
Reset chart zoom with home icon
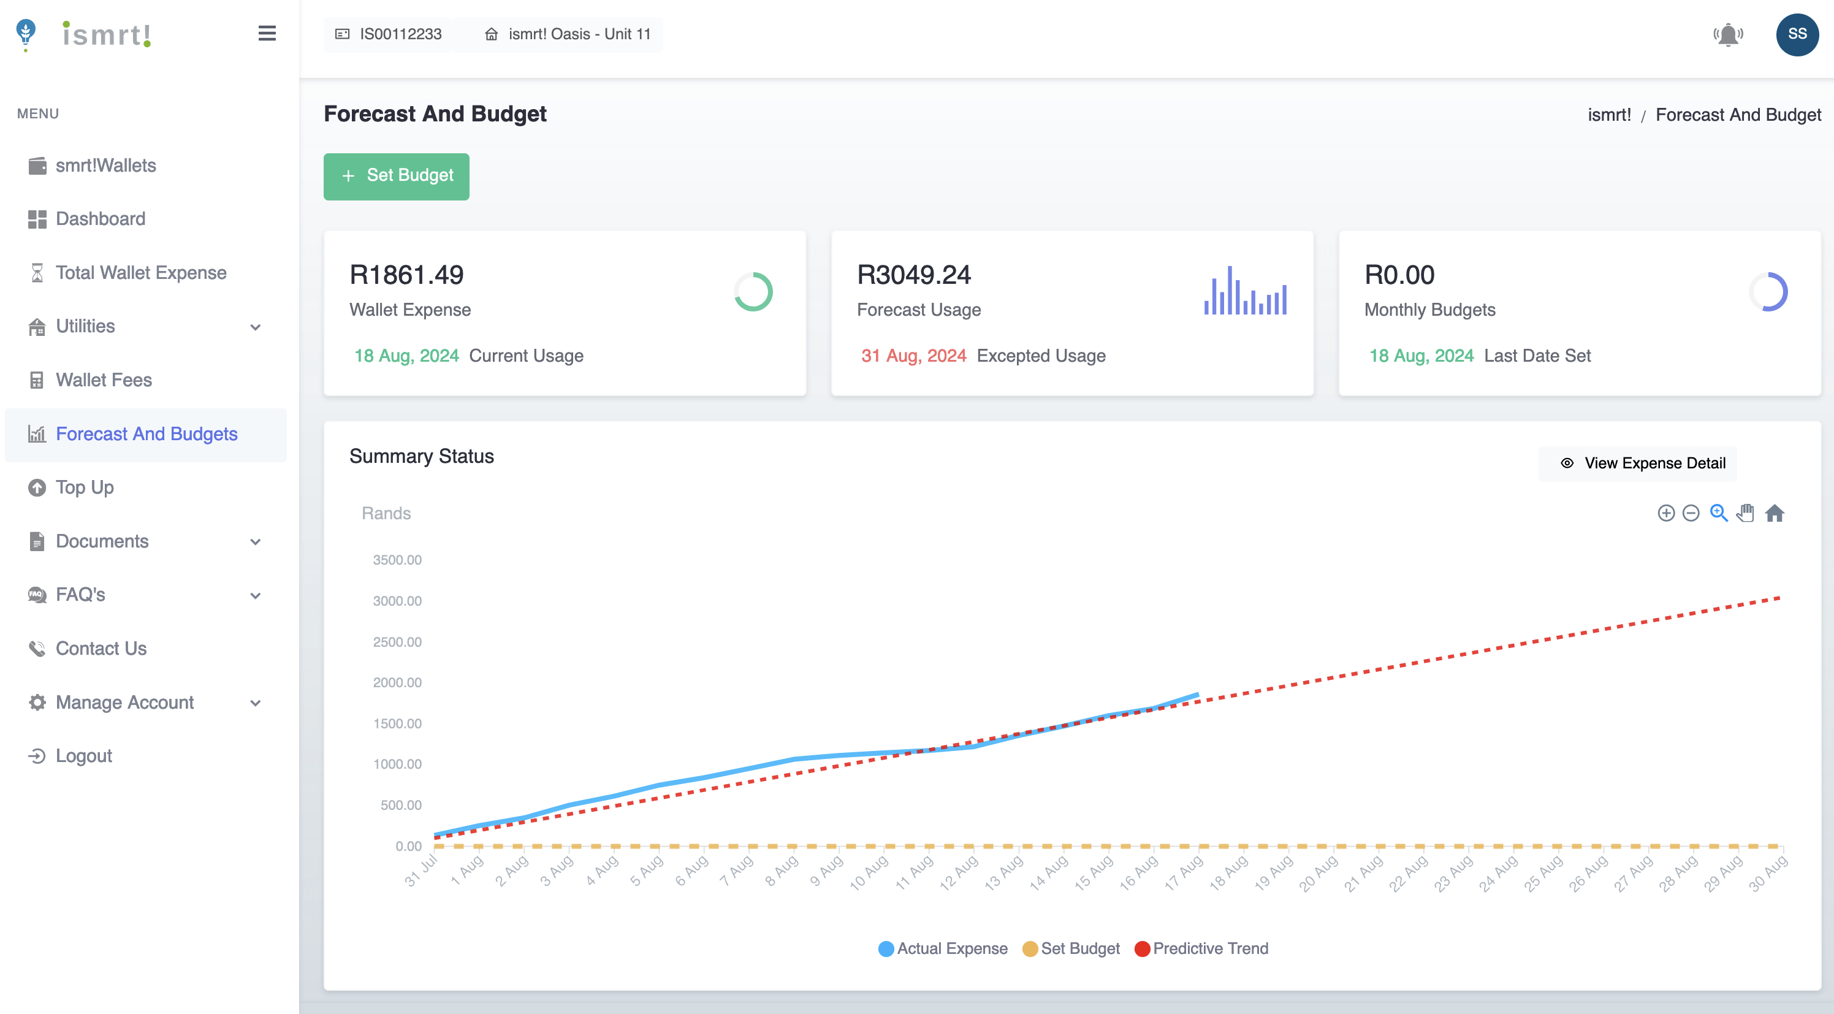point(1774,513)
